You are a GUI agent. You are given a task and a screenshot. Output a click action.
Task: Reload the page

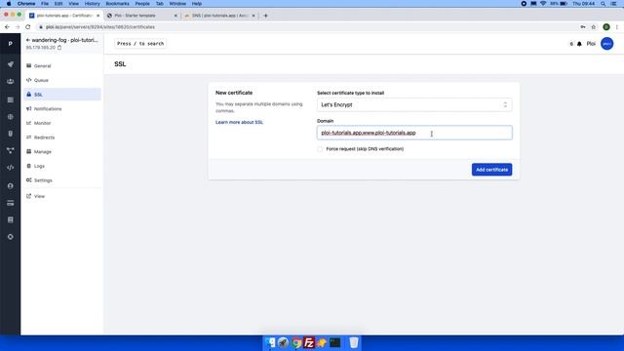click(28, 27)
